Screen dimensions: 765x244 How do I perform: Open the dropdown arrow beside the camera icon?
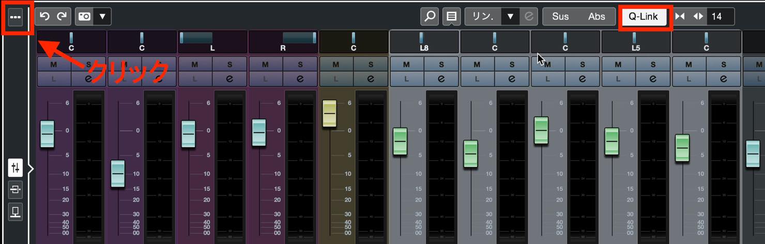[102, 17]
